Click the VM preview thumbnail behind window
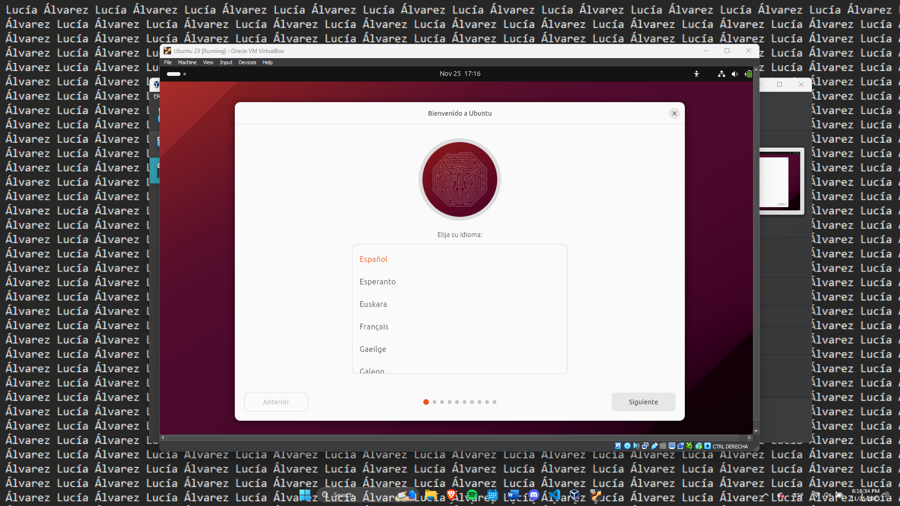This screenshot has height=506, width=900. (781, 181)
